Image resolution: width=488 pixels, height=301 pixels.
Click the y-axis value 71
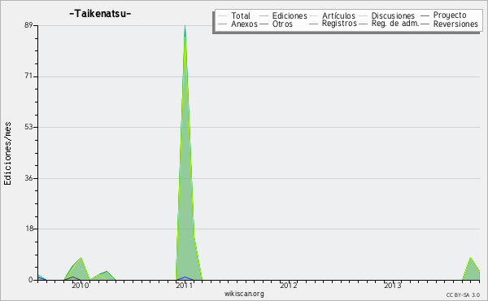pos(28,76)
